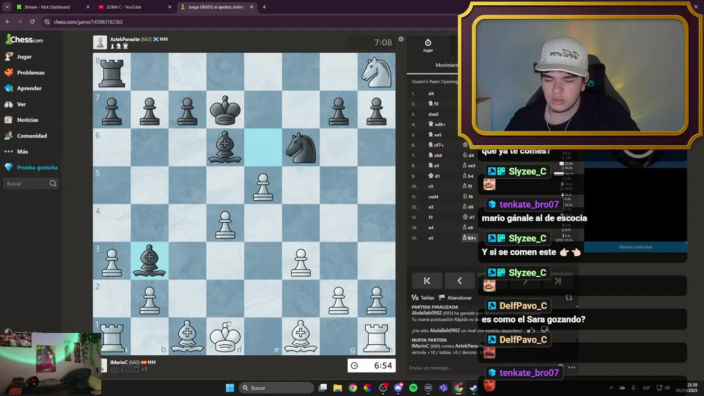Select the Jugar tab with stopwatch icon
The height and width of the screenshot is (396, 704).
point(428,46)
